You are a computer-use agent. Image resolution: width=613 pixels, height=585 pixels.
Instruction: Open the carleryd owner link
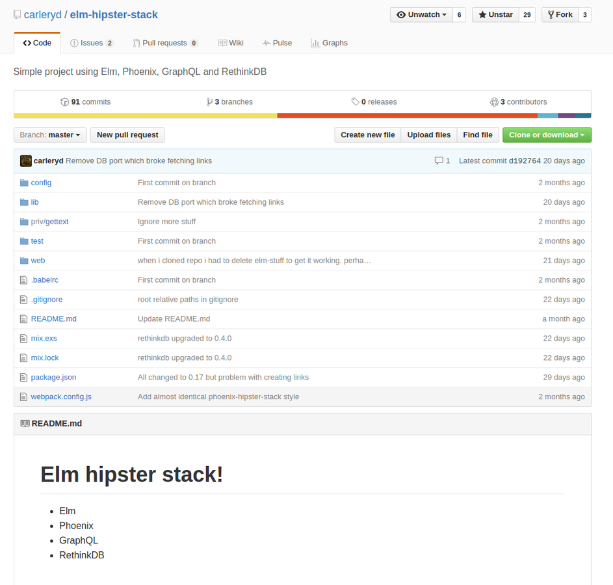tap(43, 15)
